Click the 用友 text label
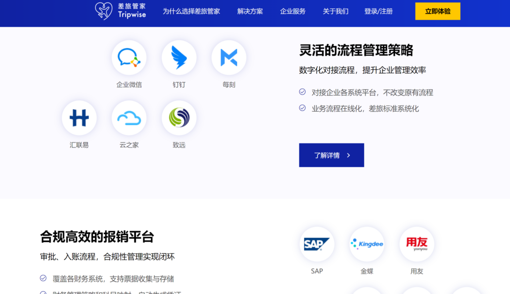The width and height of the screenshot is (510, 294). click(417, 271)
